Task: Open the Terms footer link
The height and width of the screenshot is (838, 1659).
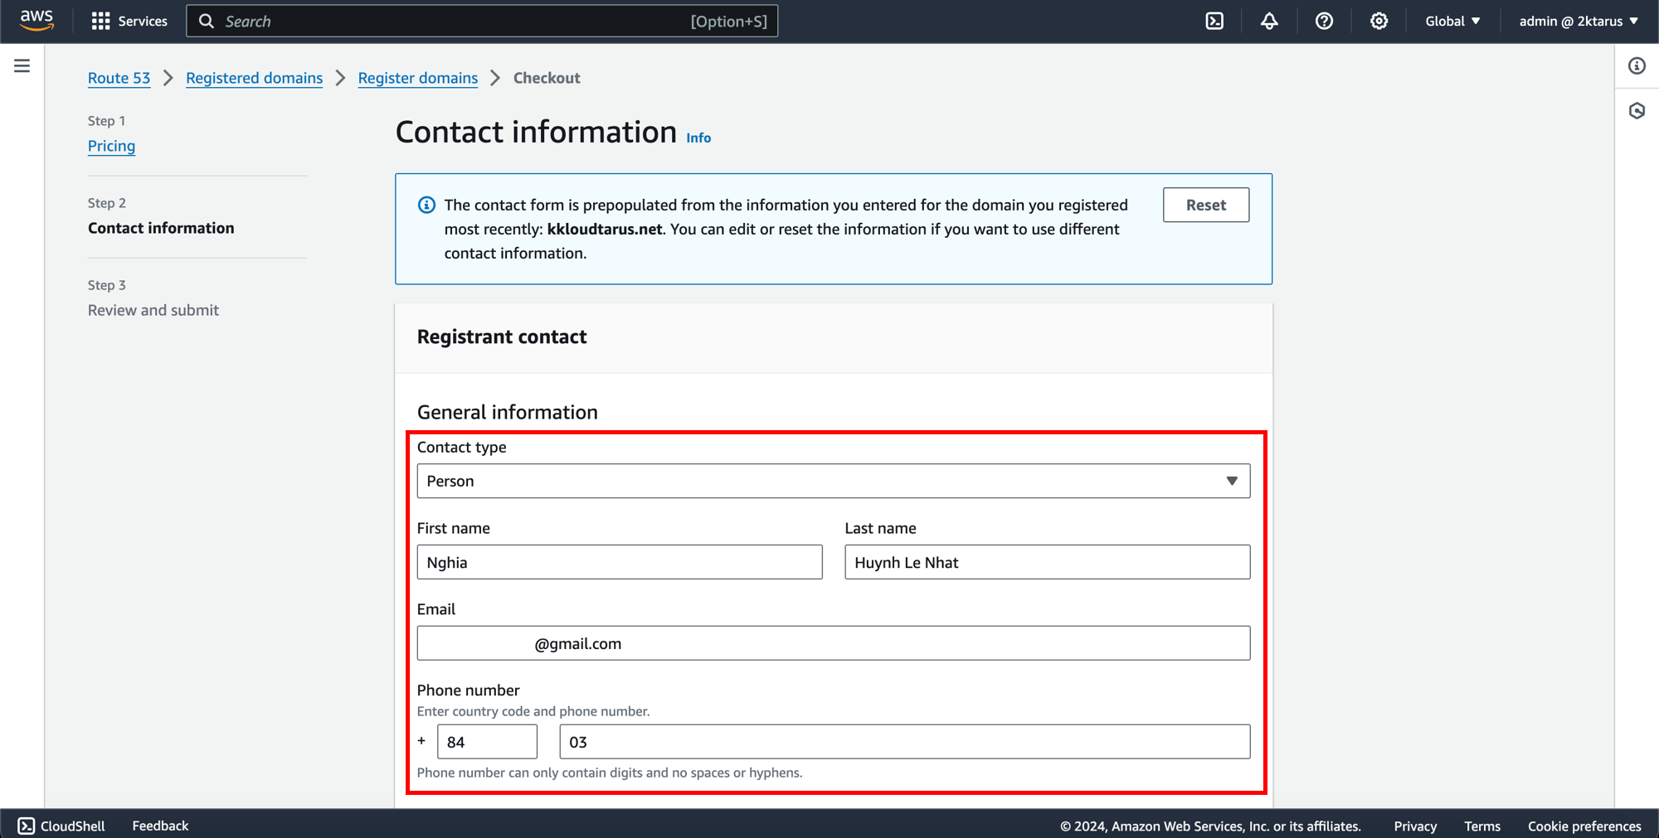Action: point(1482,826)
